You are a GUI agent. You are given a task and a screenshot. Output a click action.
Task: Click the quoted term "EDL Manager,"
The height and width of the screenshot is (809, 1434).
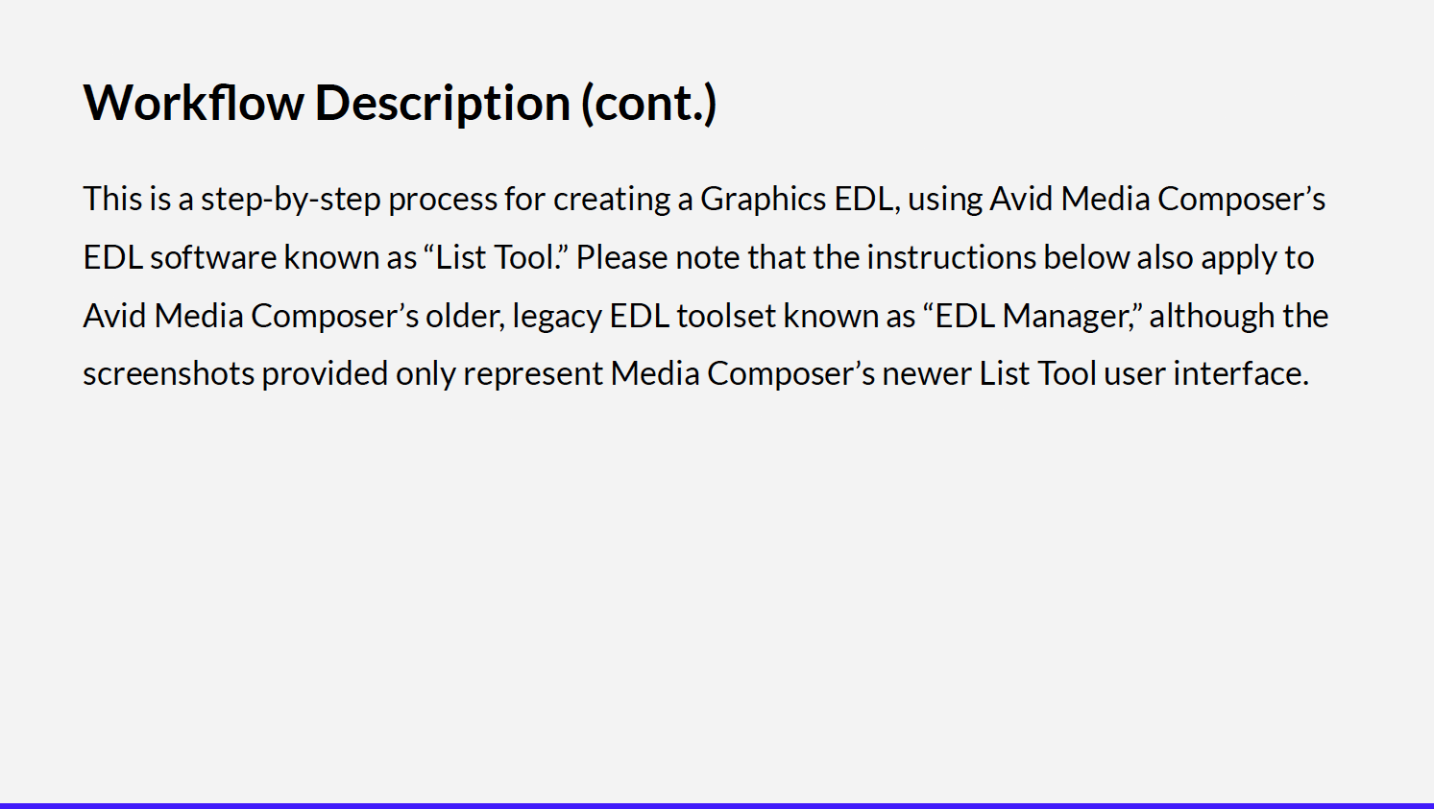1033,316
